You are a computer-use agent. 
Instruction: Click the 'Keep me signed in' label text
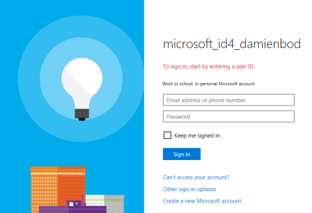pos(197,136)
